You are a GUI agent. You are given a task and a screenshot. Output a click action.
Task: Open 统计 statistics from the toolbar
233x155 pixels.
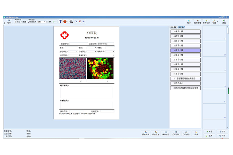tap(189, 22)
